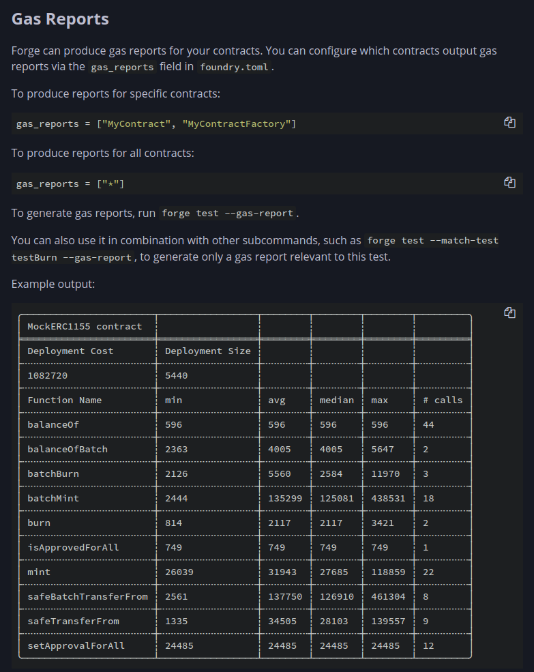
Task: Click the Deployment Cost header cell
Action: point(70,351)
